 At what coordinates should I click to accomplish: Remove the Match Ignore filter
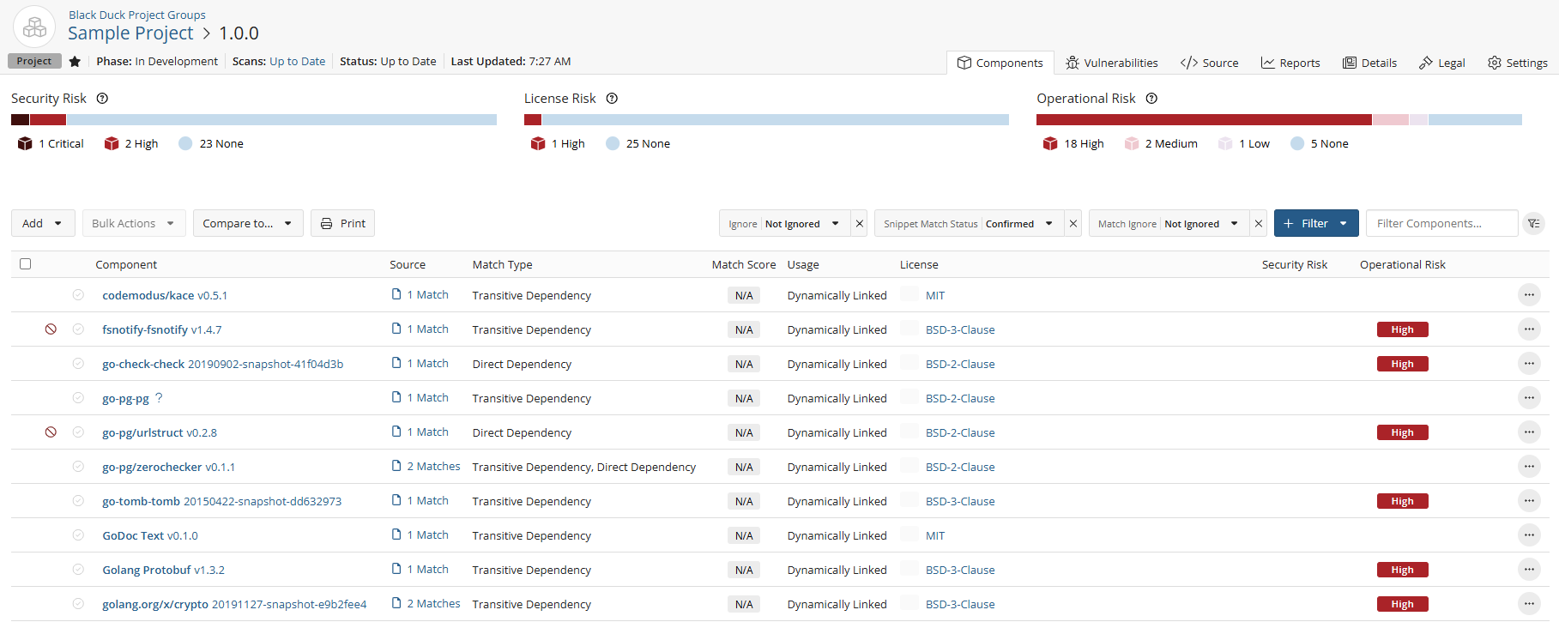click(1258, 223)
